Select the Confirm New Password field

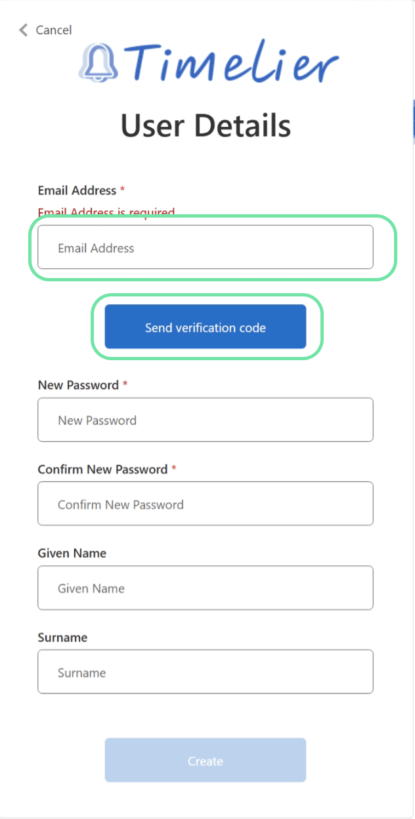tap(206, 503)
